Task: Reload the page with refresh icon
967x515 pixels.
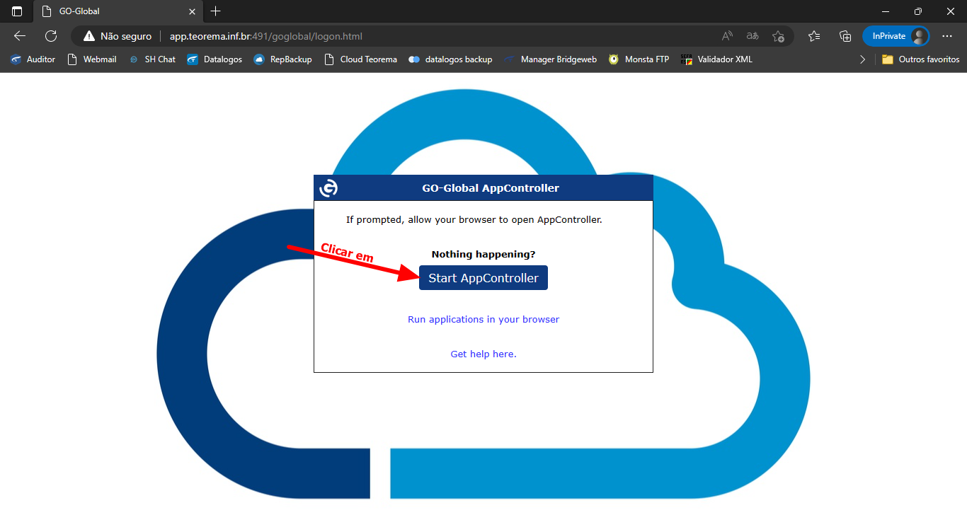Action: (51, 36)
